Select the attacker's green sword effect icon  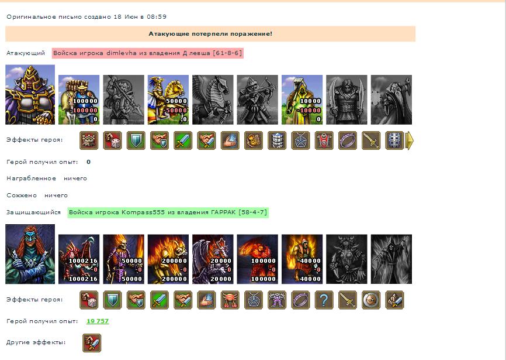[183, 140]
